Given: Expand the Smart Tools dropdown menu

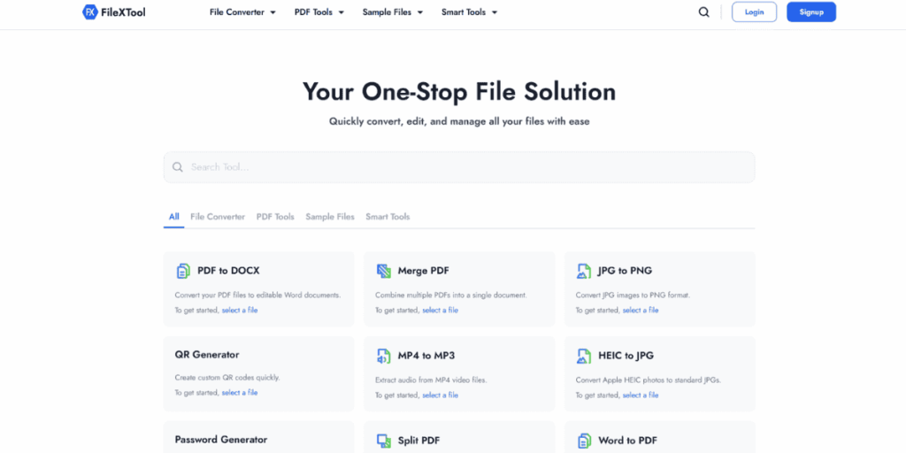Looking at the screenshot, I should [469, 12].
